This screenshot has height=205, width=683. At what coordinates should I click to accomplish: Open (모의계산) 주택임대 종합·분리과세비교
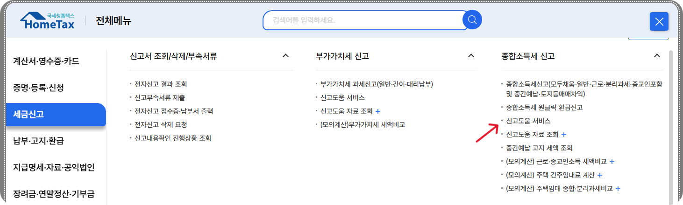[559, 189]
